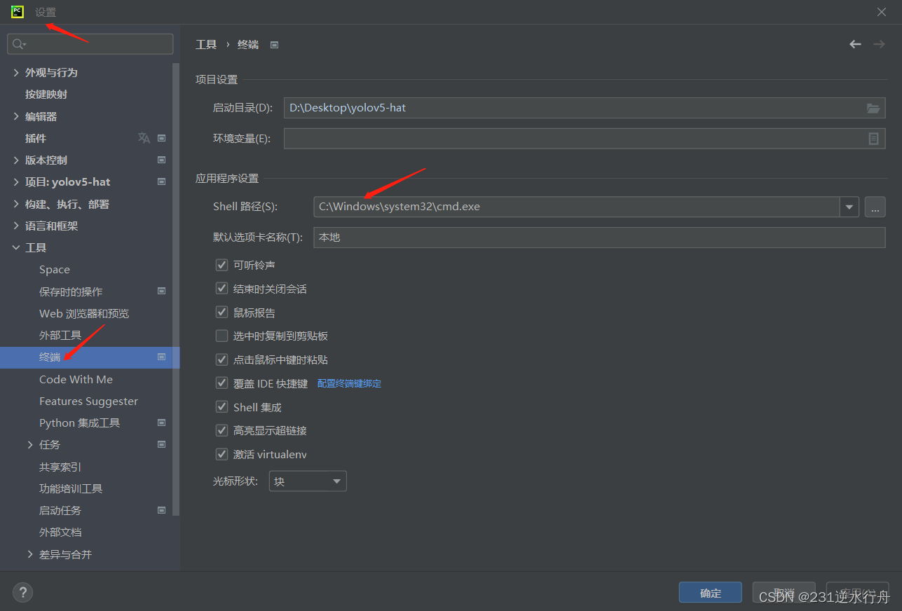902x611 pixels.
Task: Click into the settings search field
Action: tap(90, 44)
